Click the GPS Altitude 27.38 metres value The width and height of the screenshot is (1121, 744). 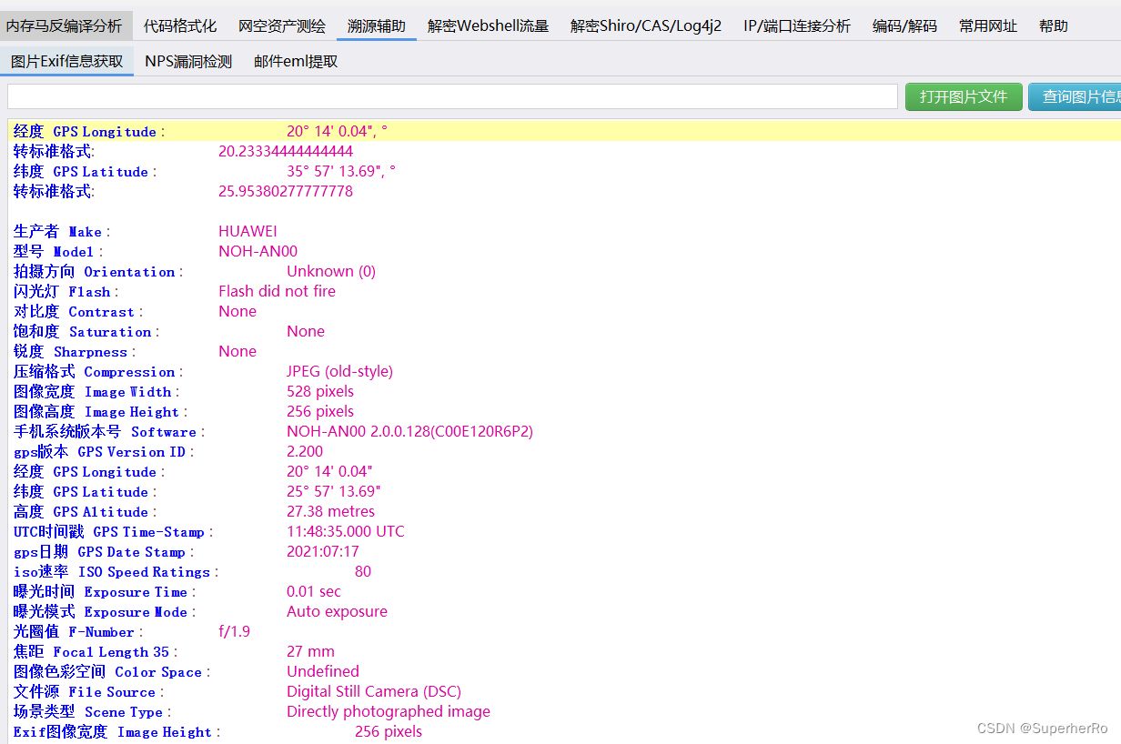coord(330,511)
